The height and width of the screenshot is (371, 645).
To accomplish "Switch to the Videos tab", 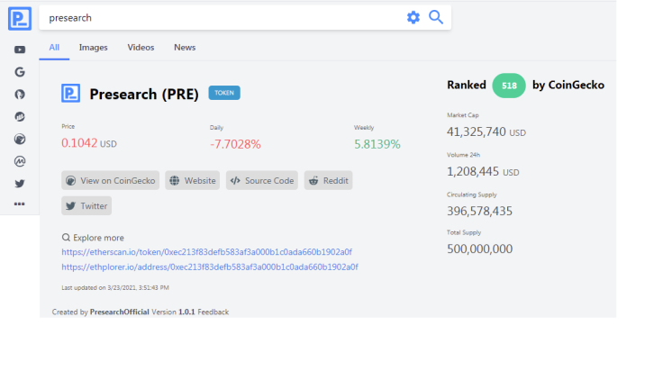I will pos(141,48).
